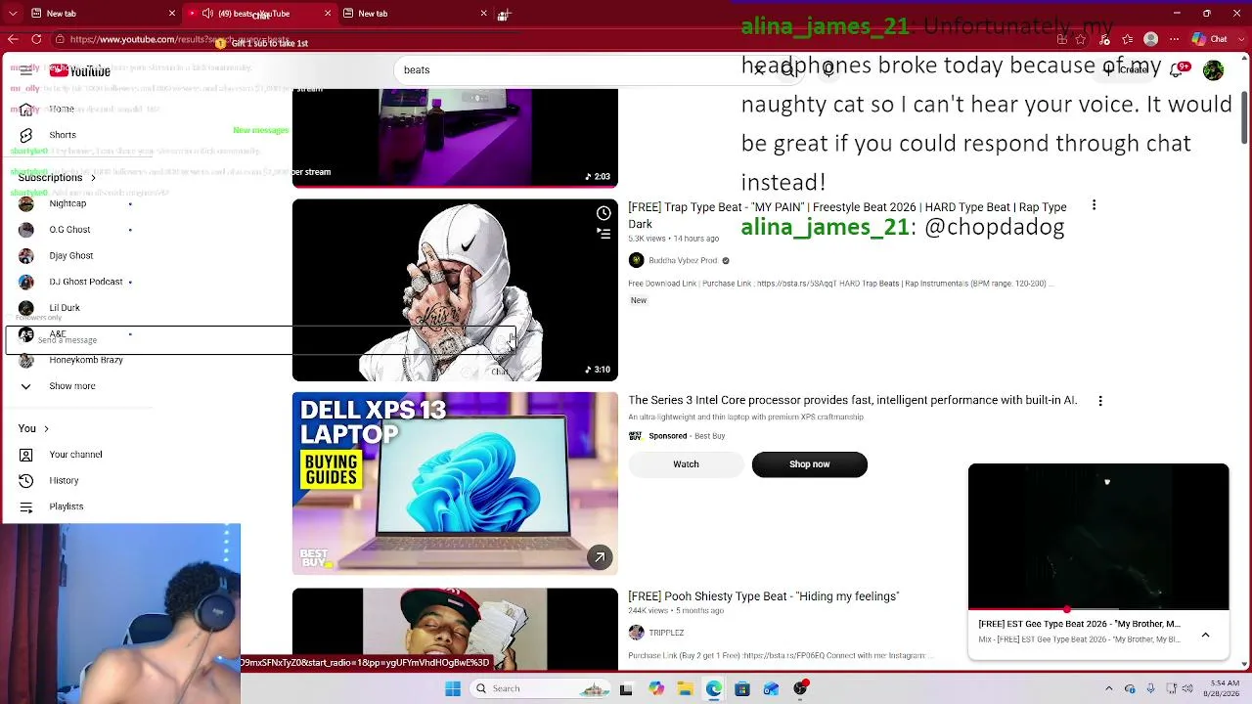Image resolution: width=1252 pixels, height=704 pixels.
Task: Favorite this page with star icon
Action: coord(1081,39)
